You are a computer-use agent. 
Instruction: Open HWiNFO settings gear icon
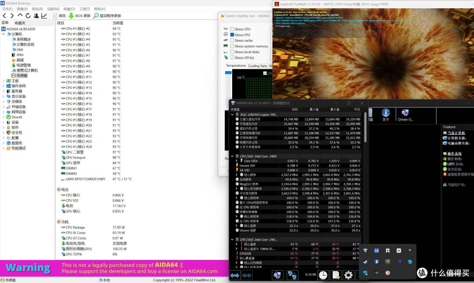[x=348, y=275]
